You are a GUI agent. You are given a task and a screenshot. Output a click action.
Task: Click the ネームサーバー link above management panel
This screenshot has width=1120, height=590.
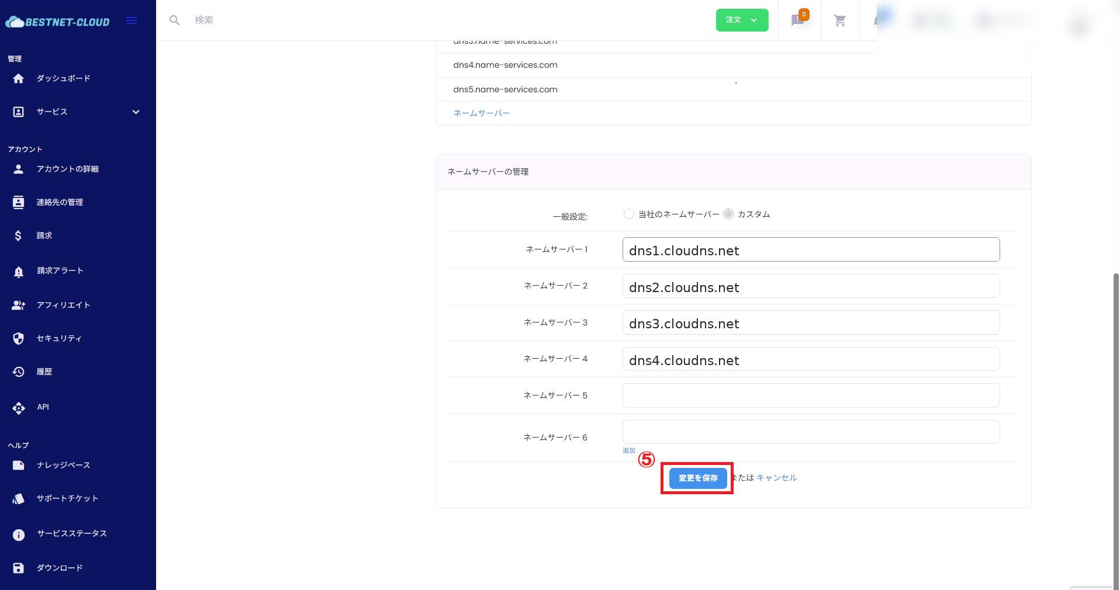coord(482,113)
